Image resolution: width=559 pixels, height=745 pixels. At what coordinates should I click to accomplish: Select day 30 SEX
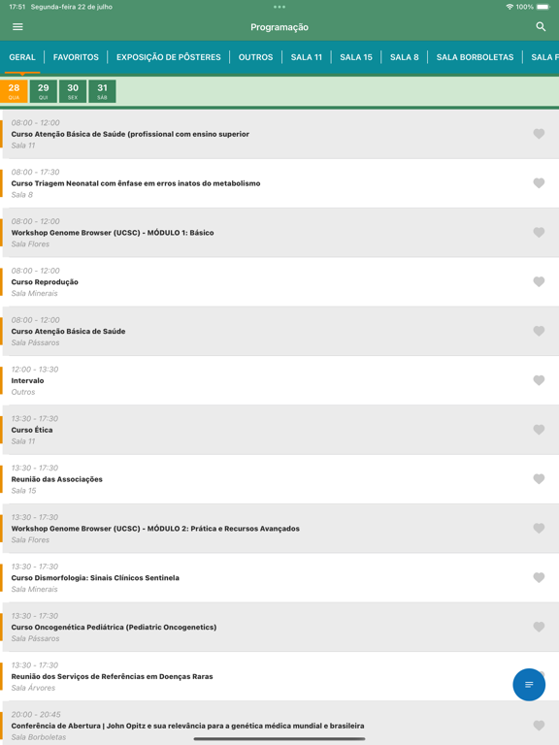(x=73, y=91)
